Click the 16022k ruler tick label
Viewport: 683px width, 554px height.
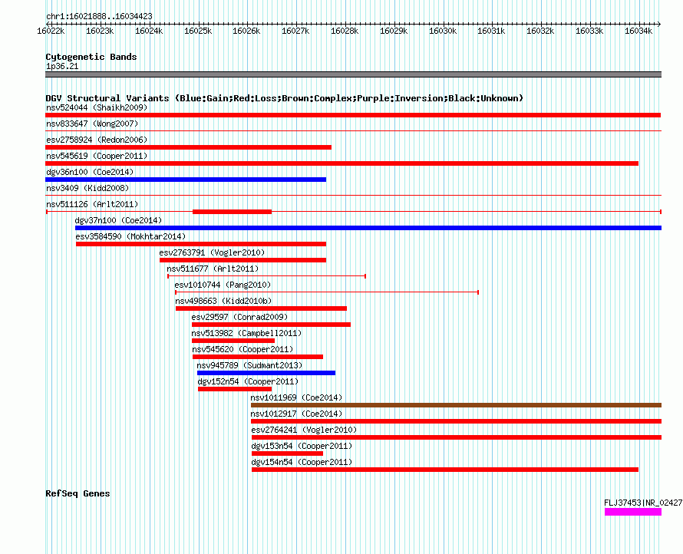coord(51,31)
